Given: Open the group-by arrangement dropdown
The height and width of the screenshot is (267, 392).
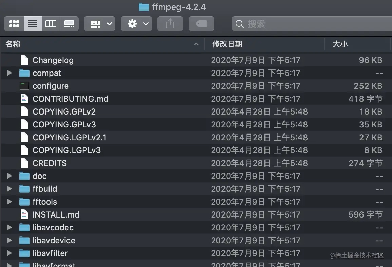Looking at the screenshot, I should tap(100, 24).
